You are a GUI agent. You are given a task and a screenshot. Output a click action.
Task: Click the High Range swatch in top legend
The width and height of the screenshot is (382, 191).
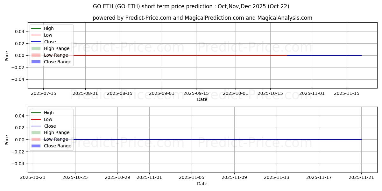(x=36, y=48)
